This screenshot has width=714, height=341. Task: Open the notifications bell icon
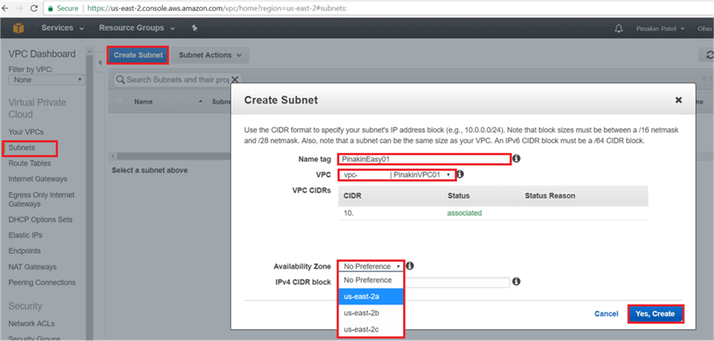click(618, 28)
